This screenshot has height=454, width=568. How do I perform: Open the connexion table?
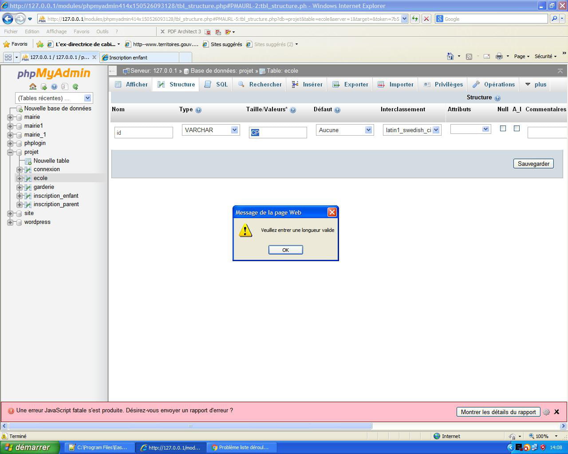pos(47,169)
